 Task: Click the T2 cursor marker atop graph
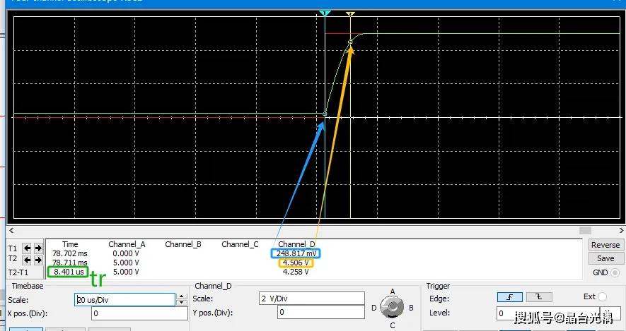[x=350, y=13]
